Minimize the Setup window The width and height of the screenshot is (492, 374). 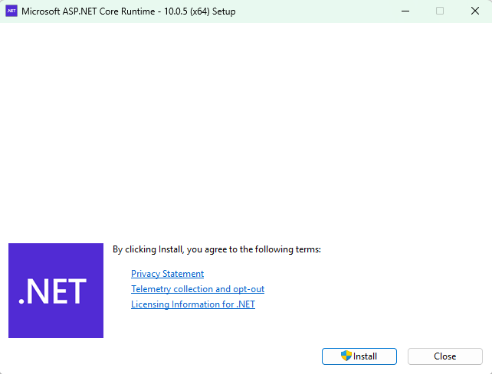pyautogui.click(x=405, y=11)
